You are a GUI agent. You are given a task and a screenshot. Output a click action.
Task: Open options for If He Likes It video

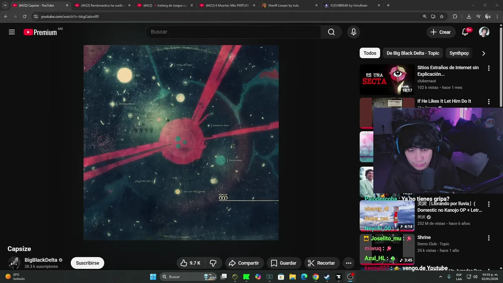(489, 101)
